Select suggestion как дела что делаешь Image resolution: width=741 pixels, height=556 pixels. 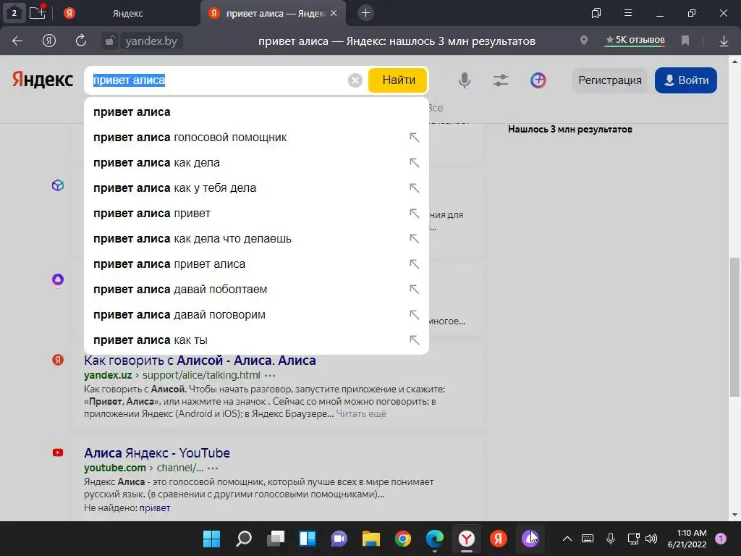click(256, 239)
